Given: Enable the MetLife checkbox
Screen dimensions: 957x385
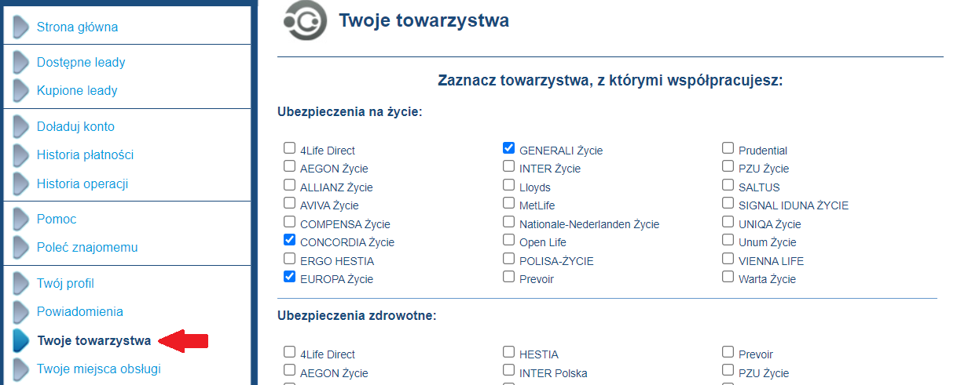Looking at the screenshot, I should coord(508,203).
